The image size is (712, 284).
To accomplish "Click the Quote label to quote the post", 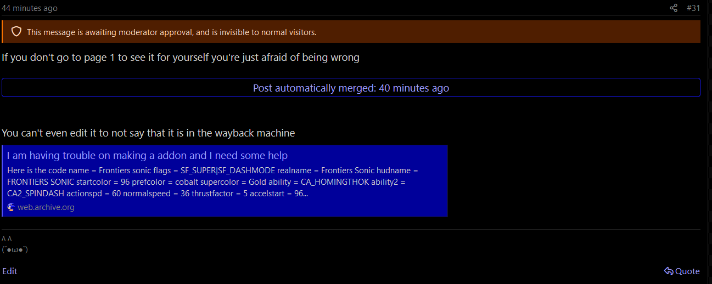I will (x=687, y=271).
